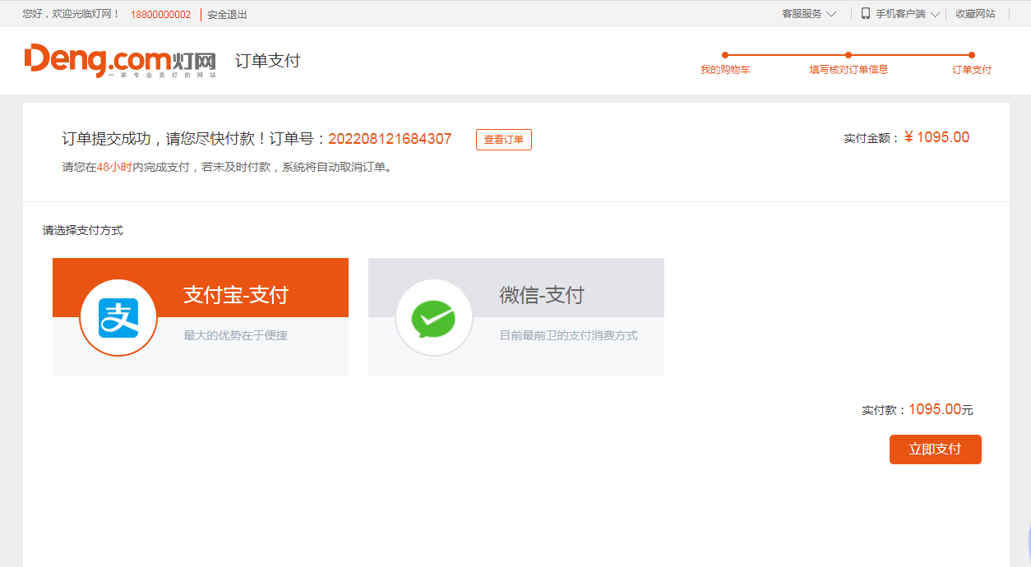The image size is (1031, 567).
Task: Click the 收藏网站 link
Action: [x=975, y=14]
